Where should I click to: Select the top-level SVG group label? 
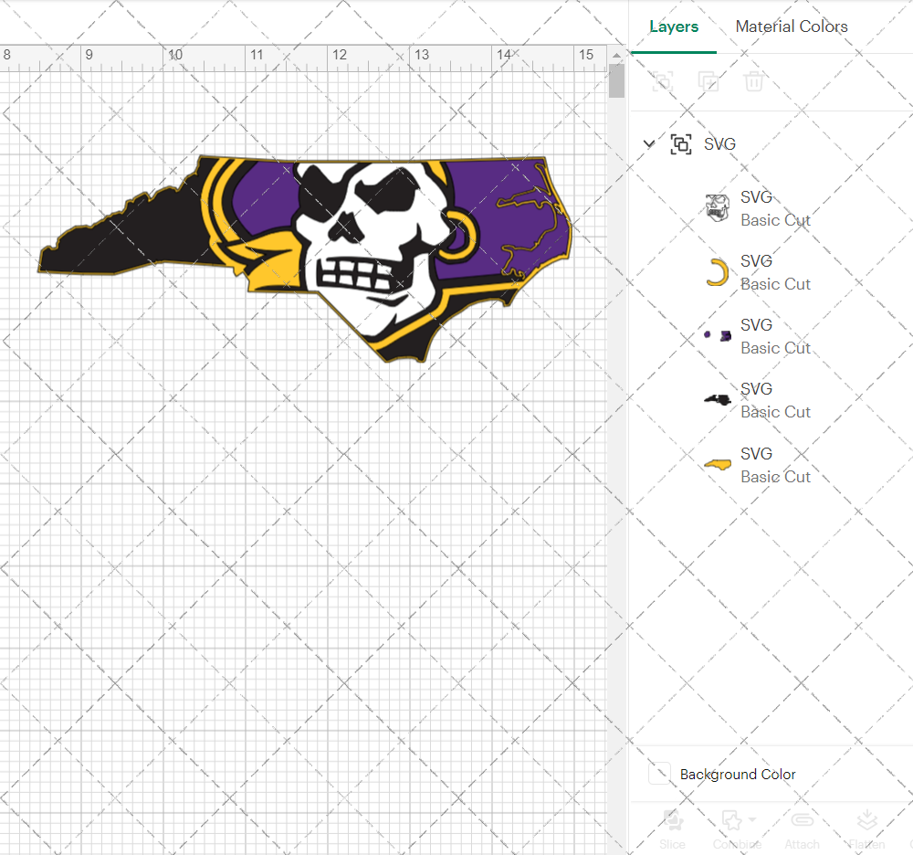click(x=719, y=143)
